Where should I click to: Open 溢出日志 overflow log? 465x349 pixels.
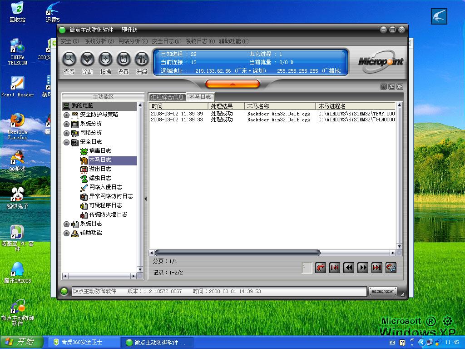100,169
